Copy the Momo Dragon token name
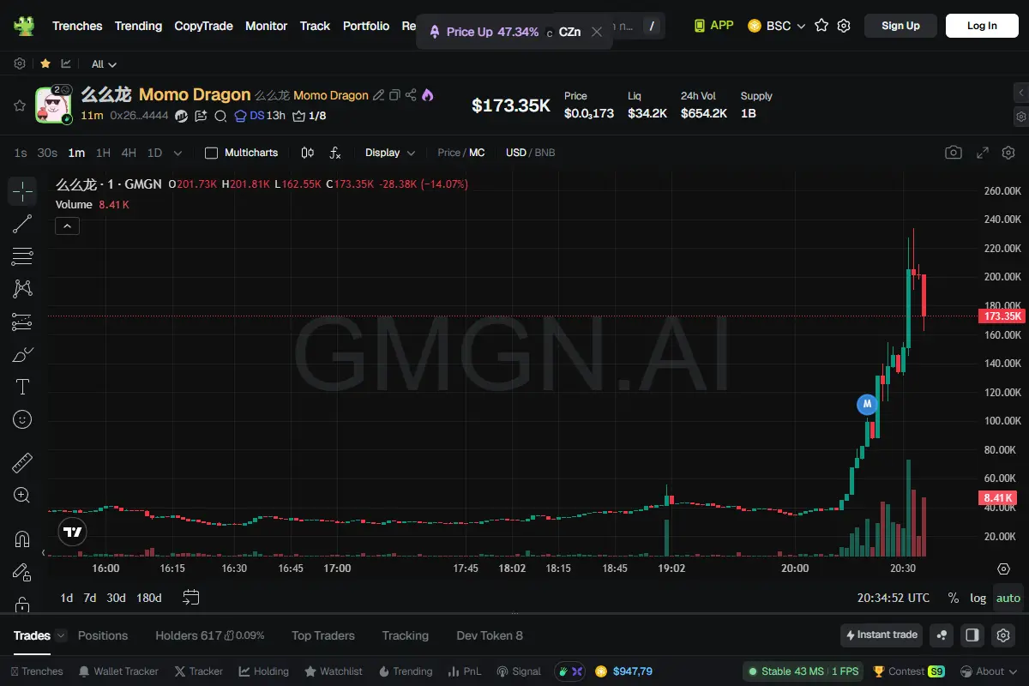 [394, 95]
